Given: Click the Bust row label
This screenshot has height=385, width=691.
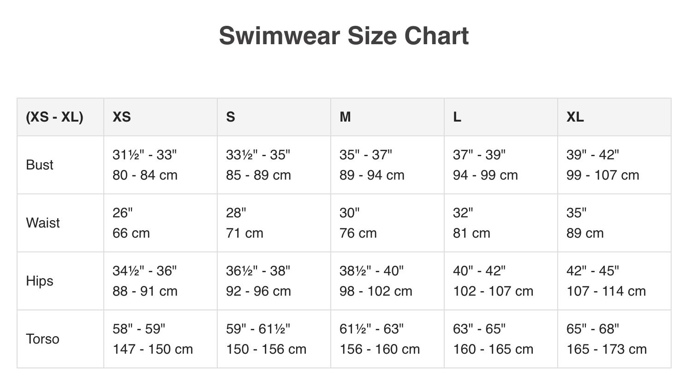Looking at the screenshot, I should [40, 165].
